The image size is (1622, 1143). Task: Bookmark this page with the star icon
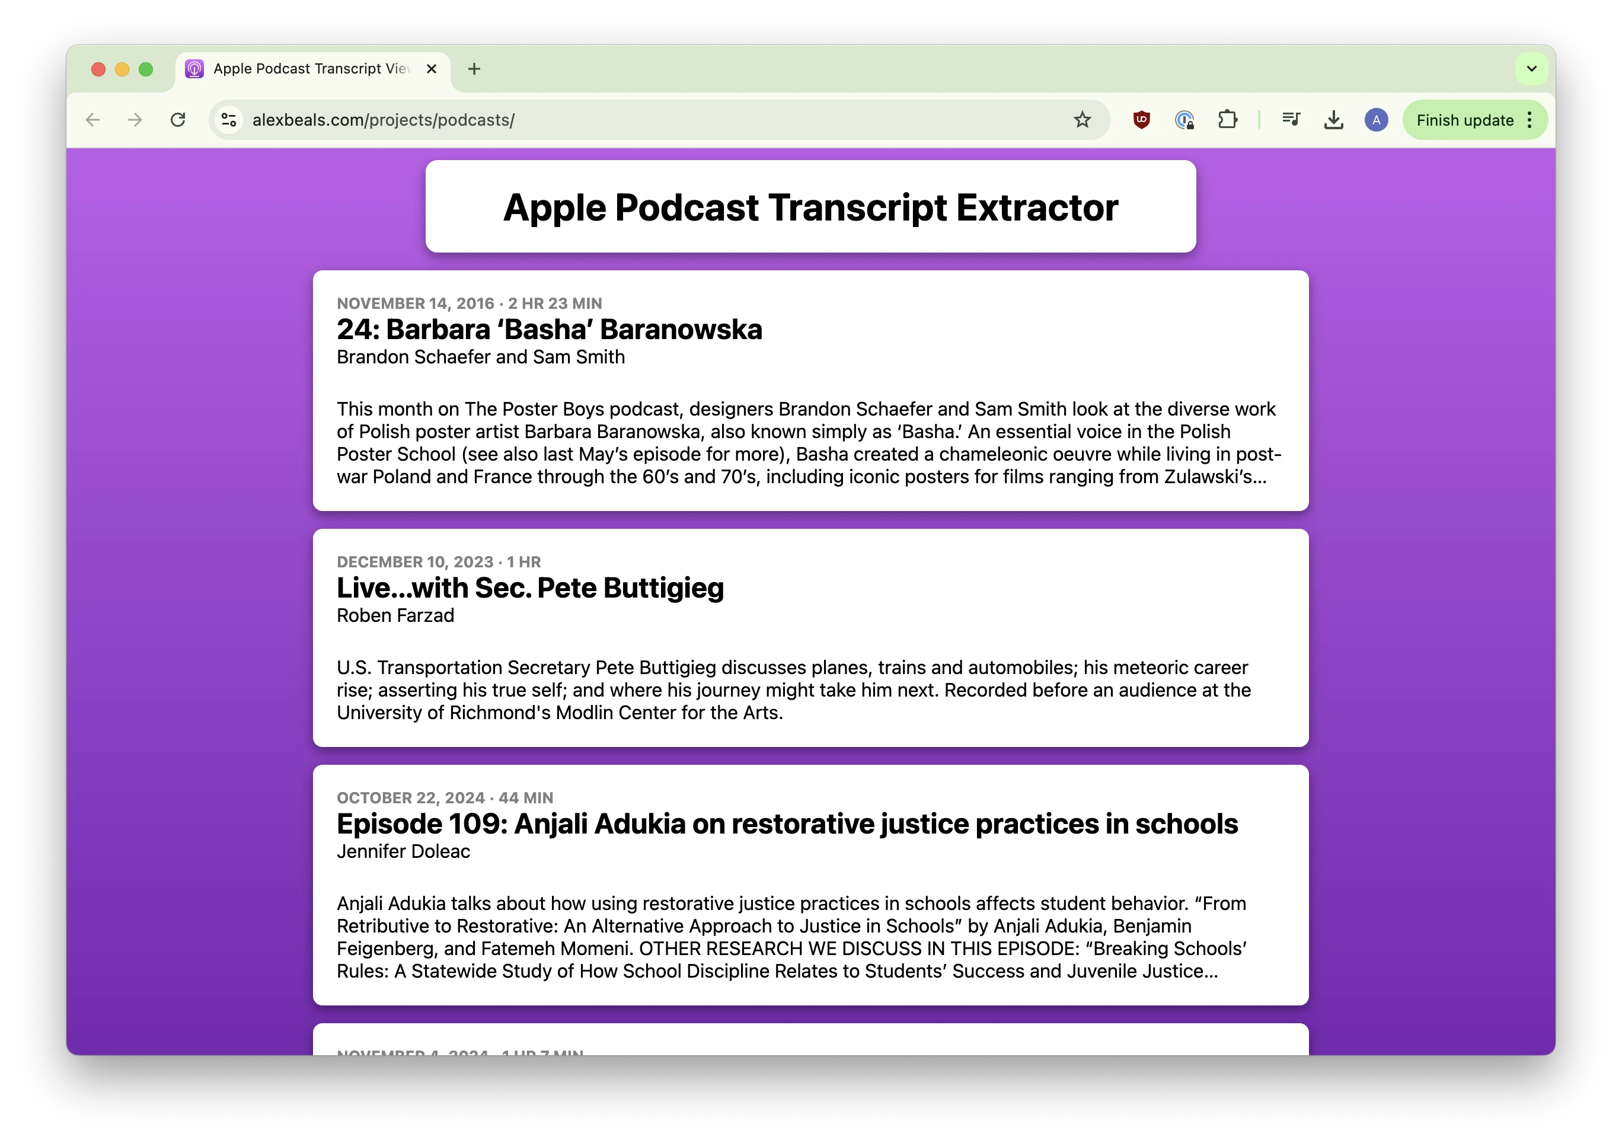(x=1081, y=120)
